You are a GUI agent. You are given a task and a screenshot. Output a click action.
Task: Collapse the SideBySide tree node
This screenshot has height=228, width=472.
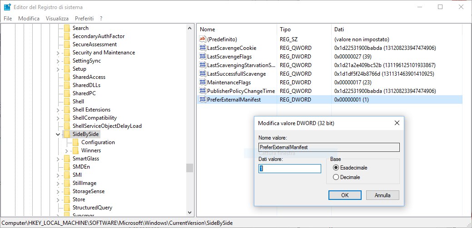pyautogui.click(x=58, y=134)
